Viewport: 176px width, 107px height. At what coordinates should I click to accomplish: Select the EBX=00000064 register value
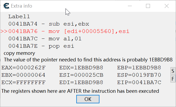[x=23, y=75]
